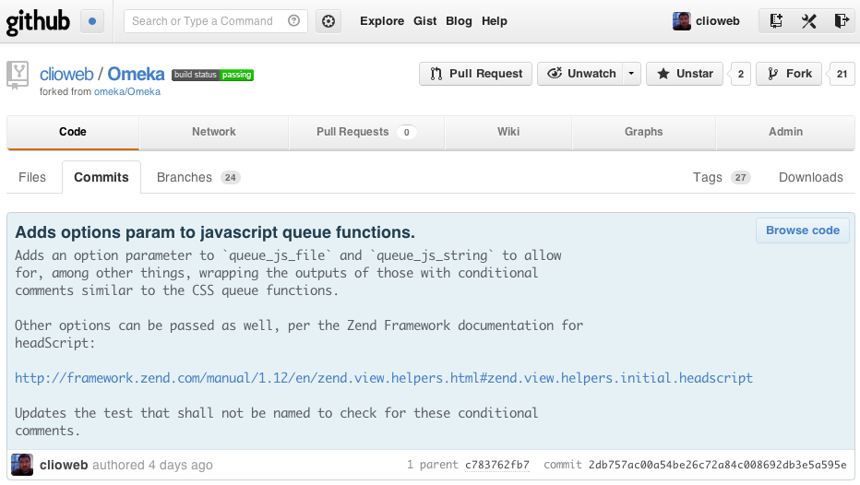
Task: Open the clioweb owner link in repository title
Action: pyautogui.click(x=66, y=74)
